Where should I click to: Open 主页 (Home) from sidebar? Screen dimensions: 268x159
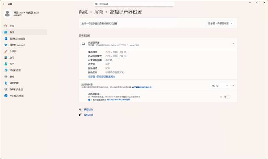point(12,26)
